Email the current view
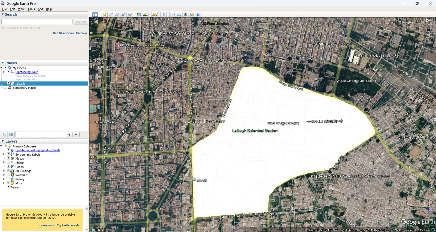 click(x=172, y=14)
